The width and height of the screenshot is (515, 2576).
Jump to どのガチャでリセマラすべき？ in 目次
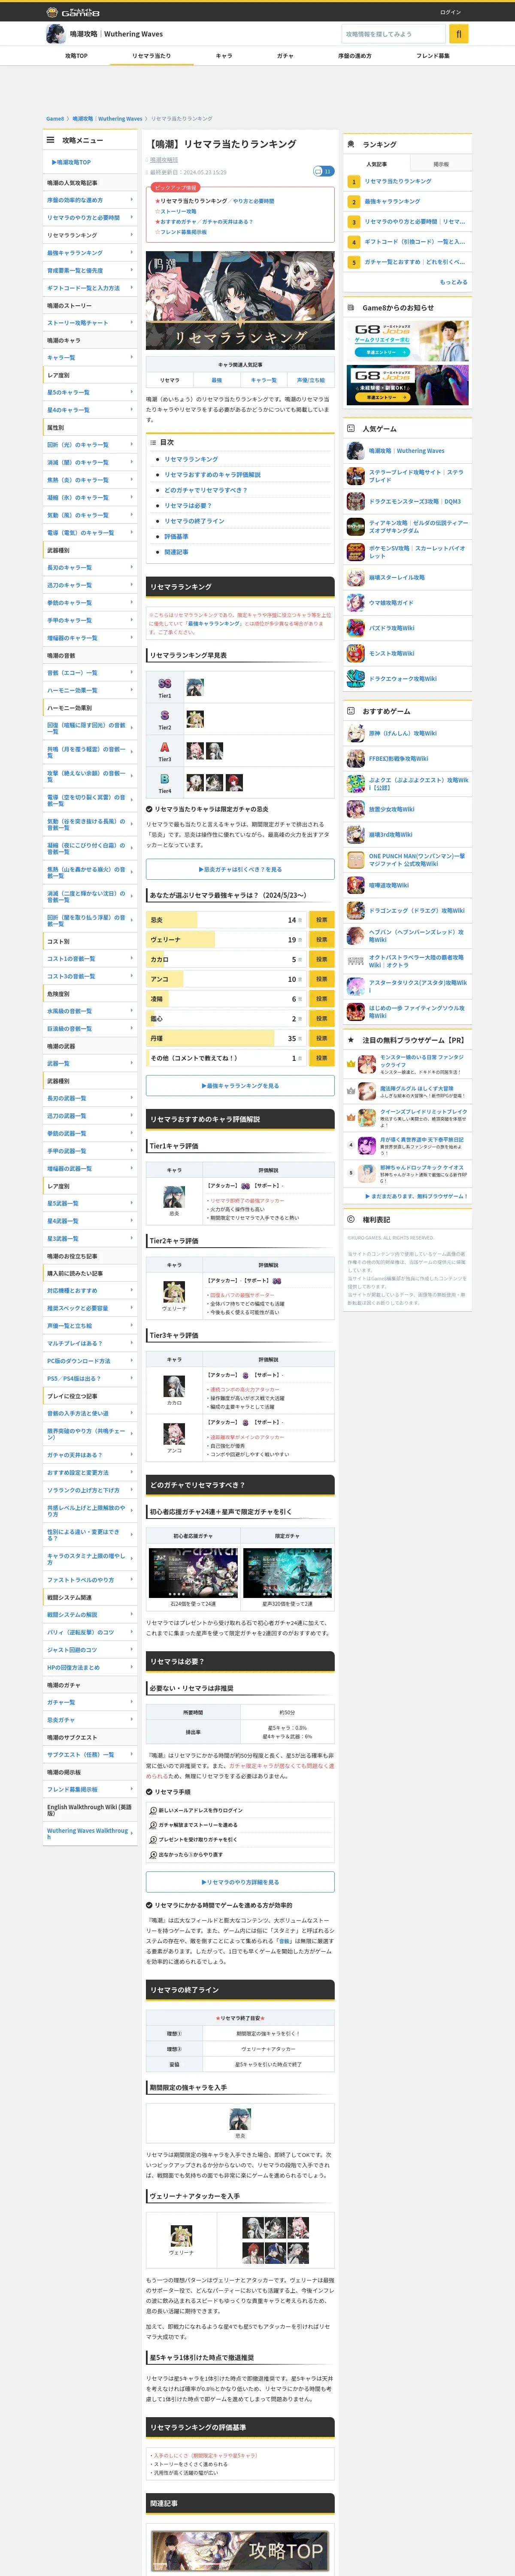coord(205,490)
